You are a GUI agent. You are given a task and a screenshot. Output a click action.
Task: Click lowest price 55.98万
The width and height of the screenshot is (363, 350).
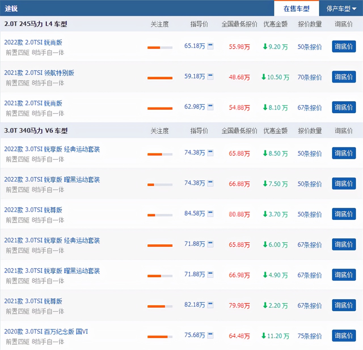(x=239, y=47)
